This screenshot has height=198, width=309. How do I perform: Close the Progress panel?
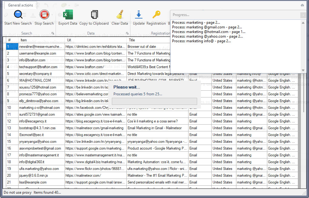(x=303, y=15)
